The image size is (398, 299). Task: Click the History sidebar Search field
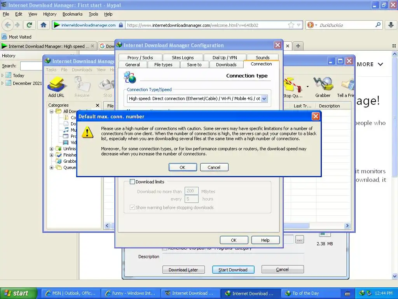point(31,66)
